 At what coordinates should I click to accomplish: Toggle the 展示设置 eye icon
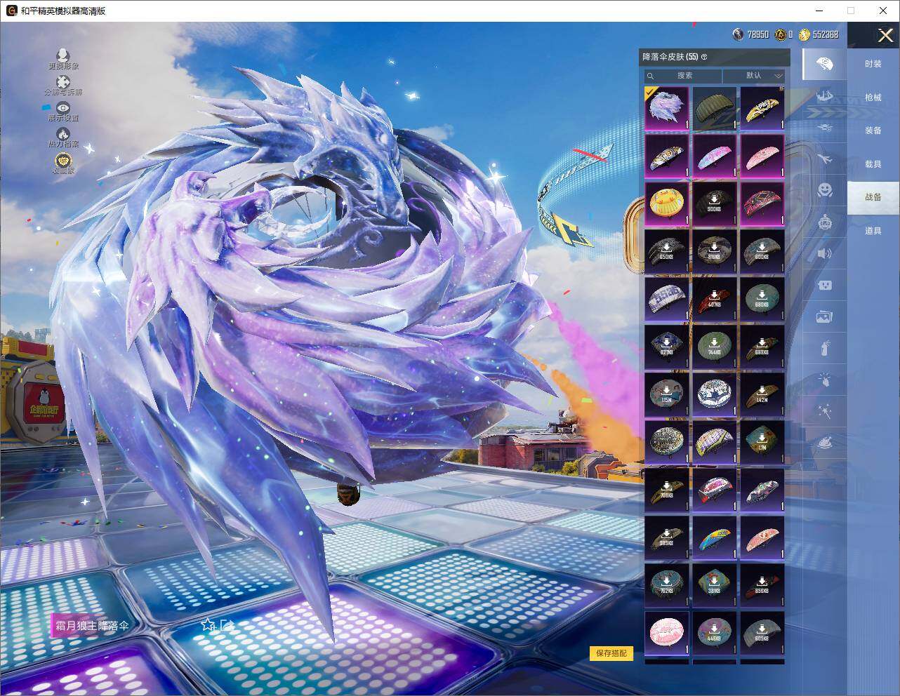click(63, 108)
